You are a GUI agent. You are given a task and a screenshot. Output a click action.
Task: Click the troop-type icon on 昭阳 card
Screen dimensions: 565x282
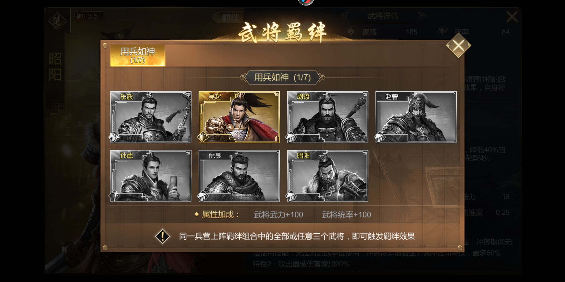click(x=291, y=196)
